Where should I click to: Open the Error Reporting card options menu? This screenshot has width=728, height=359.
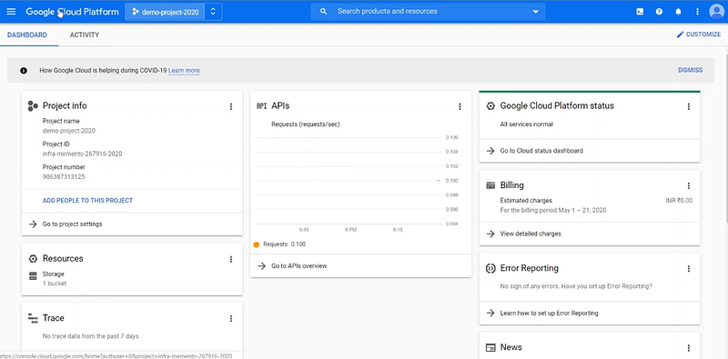point(689,268)
